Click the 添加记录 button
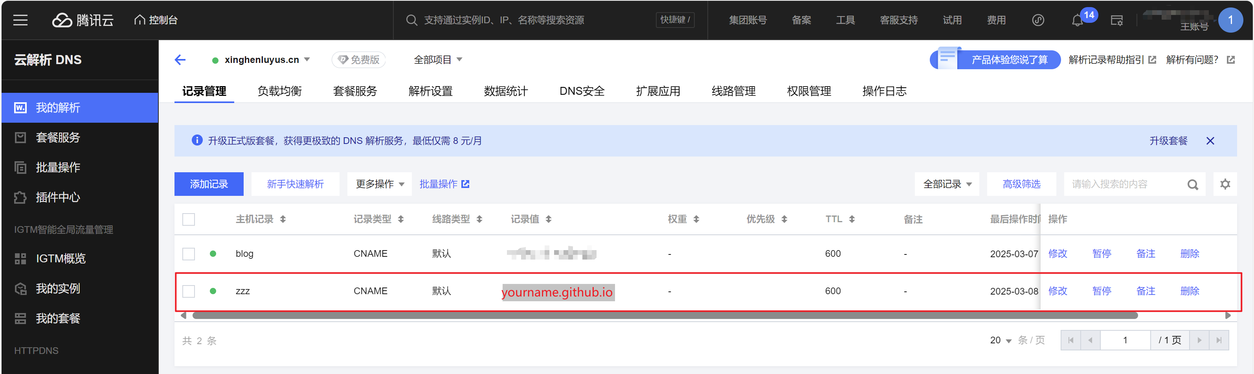Image resolution: width=1254 pixels, height=374 pixels. pyautogui.click(x=209, y=184)
